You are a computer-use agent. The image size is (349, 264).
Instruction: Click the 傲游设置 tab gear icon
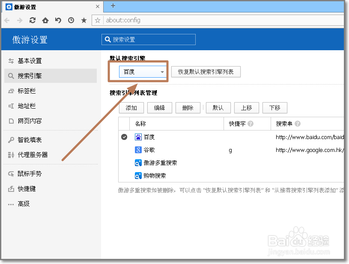9,7
